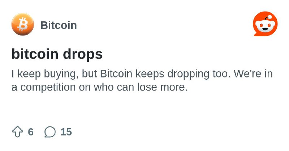
Task: Click the orange Bitcoin subreddit avatar
Action: coord(23,24)
